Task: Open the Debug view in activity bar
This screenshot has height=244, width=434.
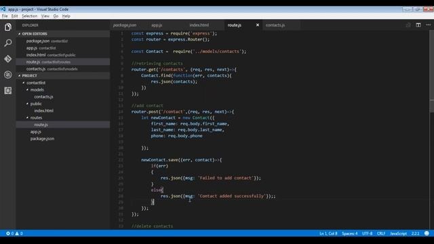Action: [x=7, y=75]
